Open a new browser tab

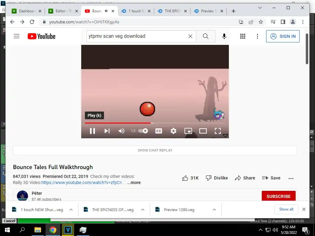(233, 11)
